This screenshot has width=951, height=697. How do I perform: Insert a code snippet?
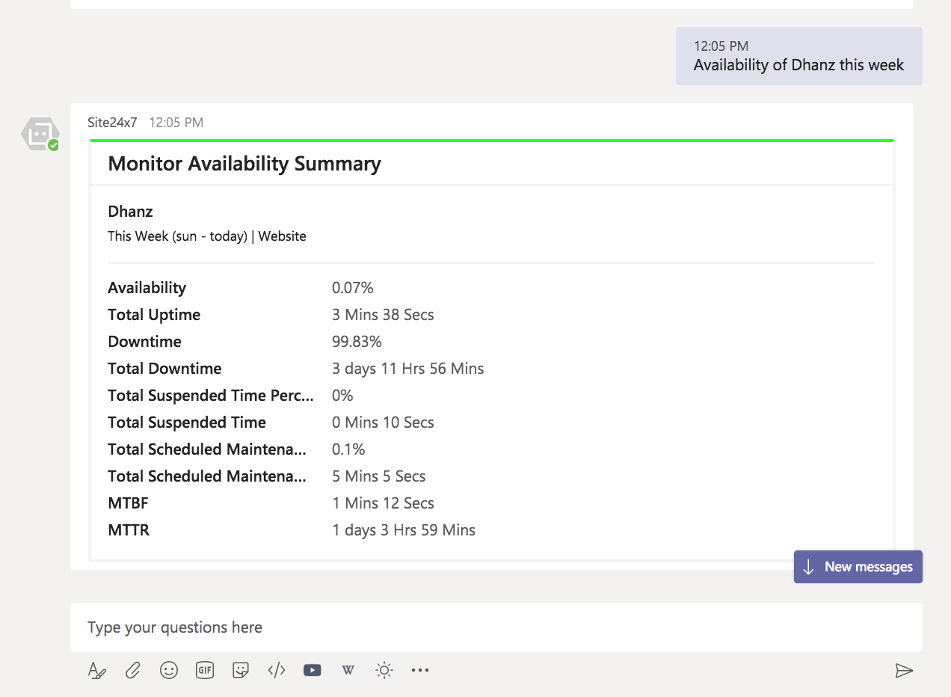[277, 670]
